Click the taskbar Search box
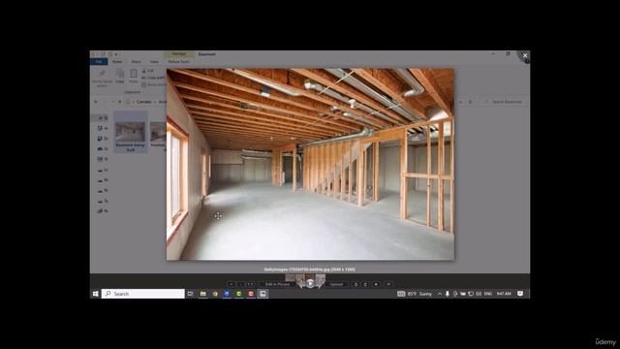Viewport: 620px width, 349px height. (143, 294)
